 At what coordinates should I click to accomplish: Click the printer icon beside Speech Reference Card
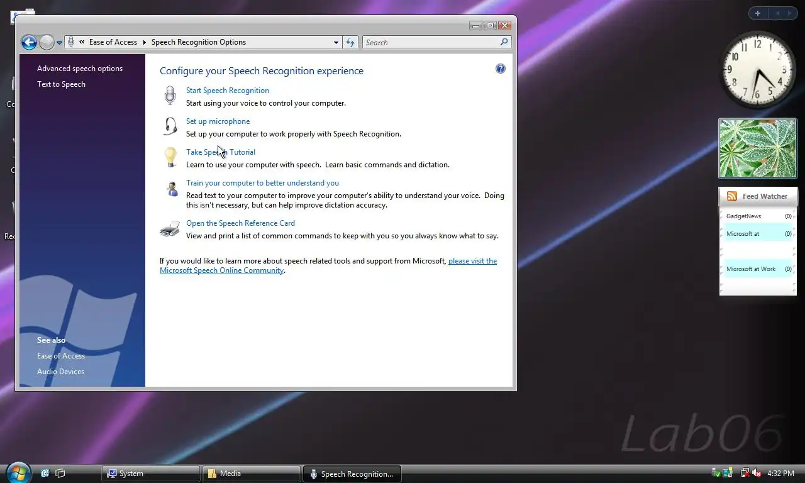[170, 229]
